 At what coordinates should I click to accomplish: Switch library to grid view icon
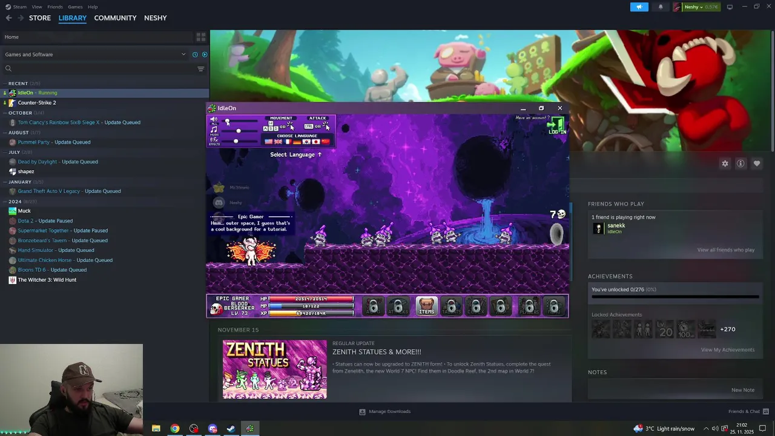pos(201,37)
